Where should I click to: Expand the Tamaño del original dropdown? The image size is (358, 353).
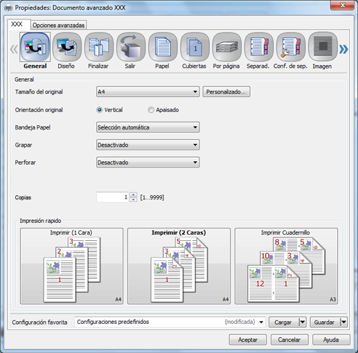coord(147,92)
